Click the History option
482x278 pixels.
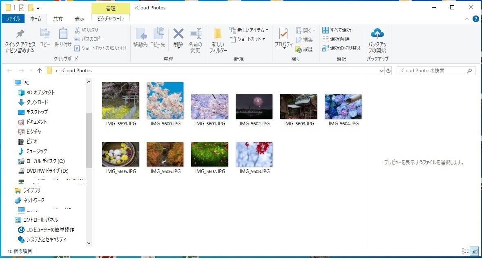pos(304,49)
